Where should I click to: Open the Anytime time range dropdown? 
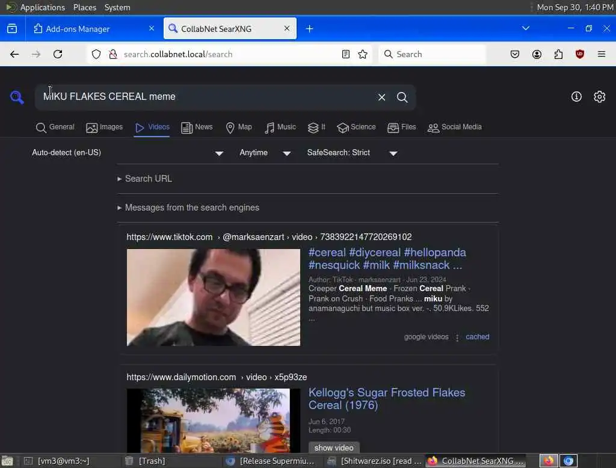point(265,153)
